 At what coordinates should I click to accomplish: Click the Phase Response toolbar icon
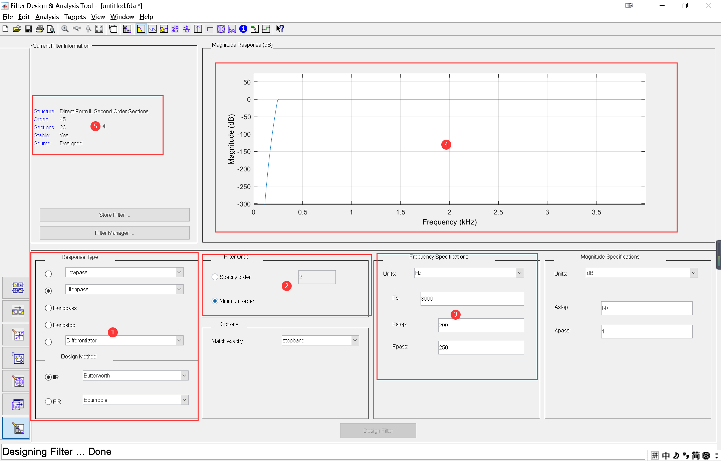click(x=153, y=29)
